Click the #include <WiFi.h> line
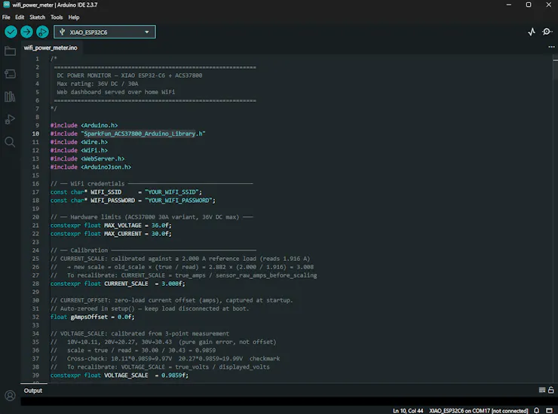 pos(79,150)
